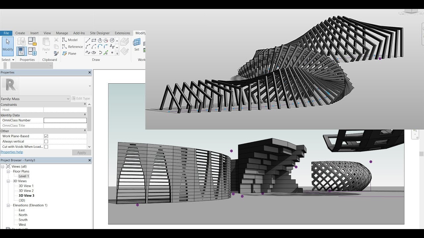The image size is (424, 238).
Task: Select the Model line option
Action: pos(70,40)
